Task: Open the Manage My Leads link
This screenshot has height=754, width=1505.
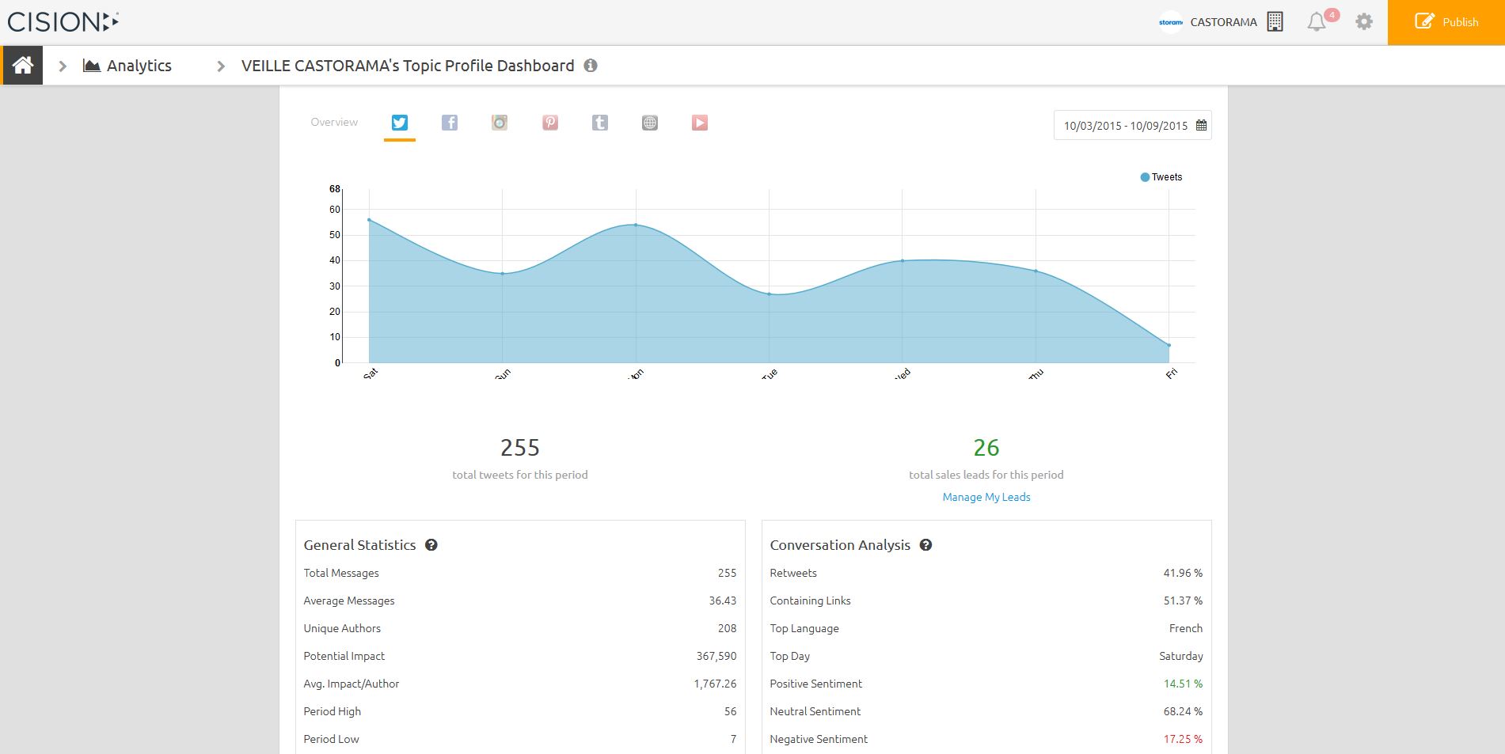Action: coord(986,497)
